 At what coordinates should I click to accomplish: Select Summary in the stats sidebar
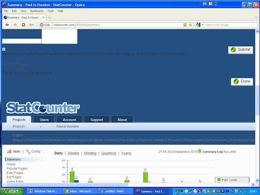13,159
